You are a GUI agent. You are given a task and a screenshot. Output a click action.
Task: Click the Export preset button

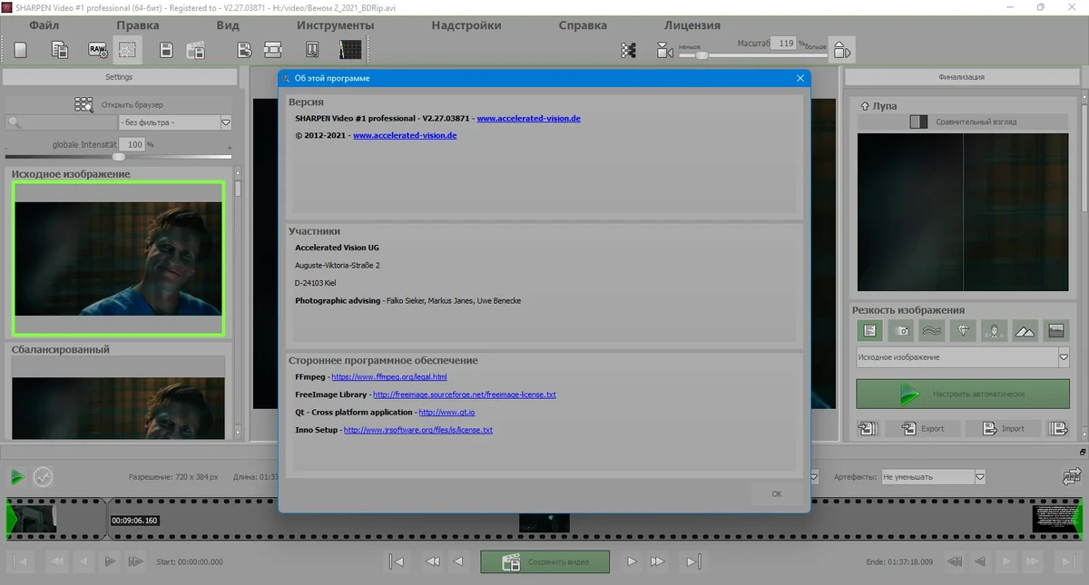(x=922, y=428)
